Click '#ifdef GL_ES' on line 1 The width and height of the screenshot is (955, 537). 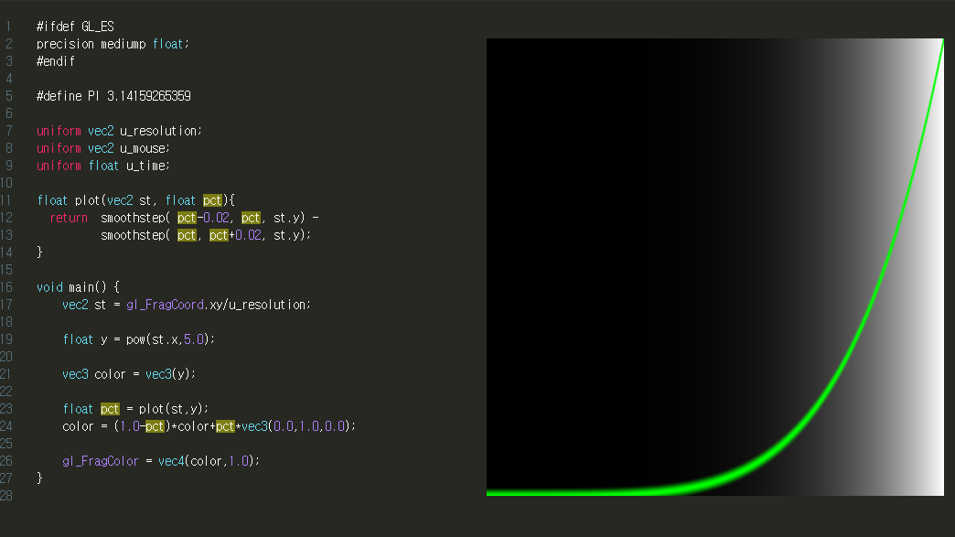pos(75,27)
